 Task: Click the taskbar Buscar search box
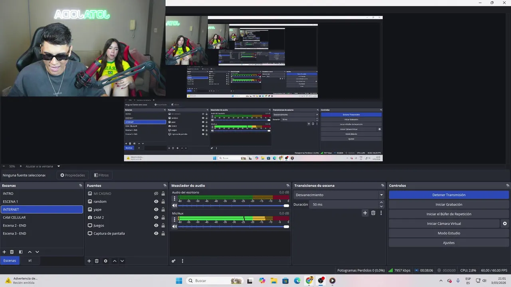pos(215,281)
